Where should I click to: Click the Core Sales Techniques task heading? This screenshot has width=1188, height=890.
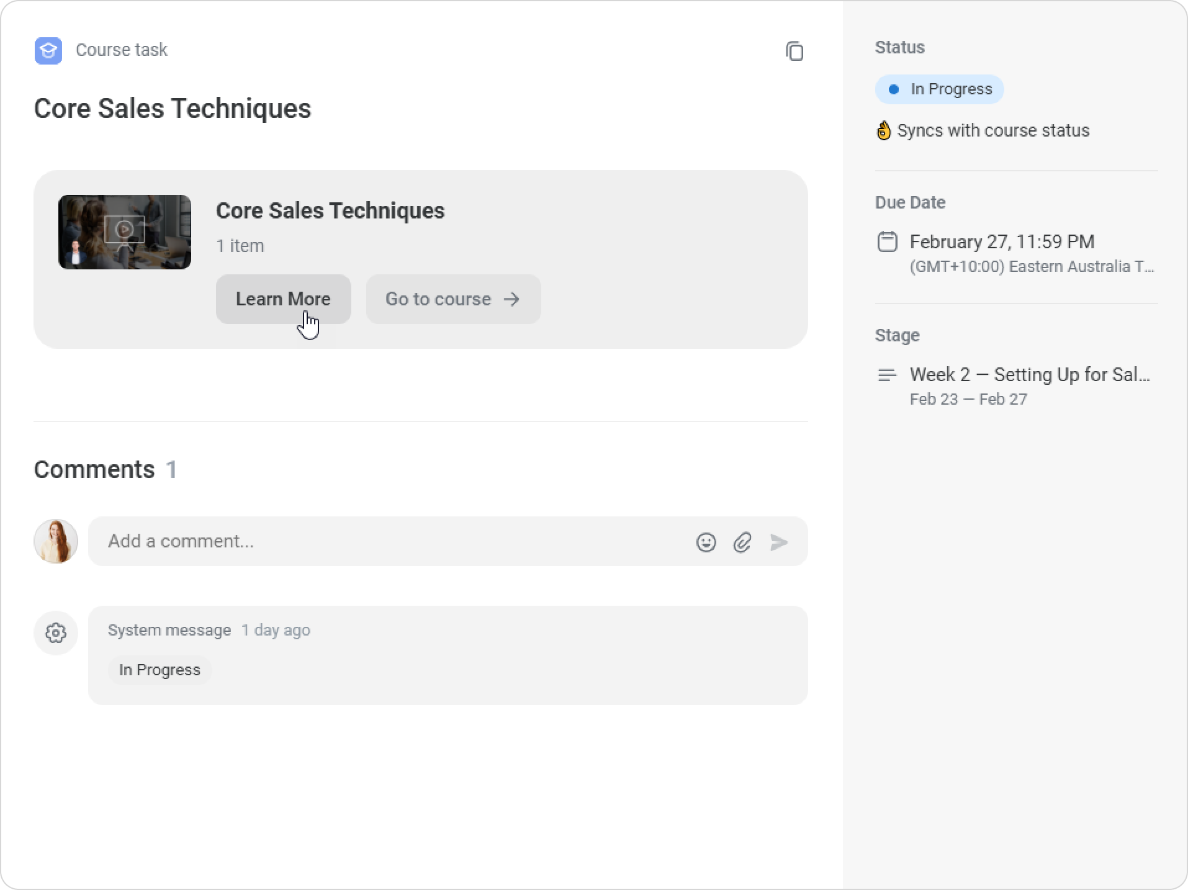click(173, 109)
